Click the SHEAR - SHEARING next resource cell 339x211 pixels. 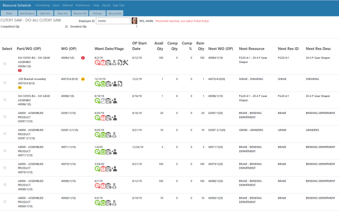(x=251, y=79)
